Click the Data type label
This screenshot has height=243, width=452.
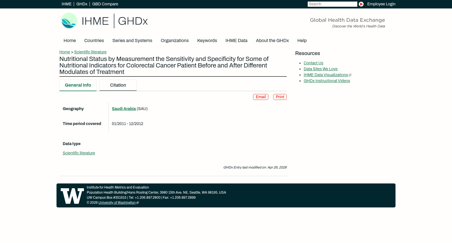(71, 144)
